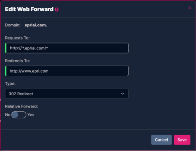Open the help icon beside Edit Web Forward
Screen dimensions: 196x151
pyautogui.click(x=57, y=10)
